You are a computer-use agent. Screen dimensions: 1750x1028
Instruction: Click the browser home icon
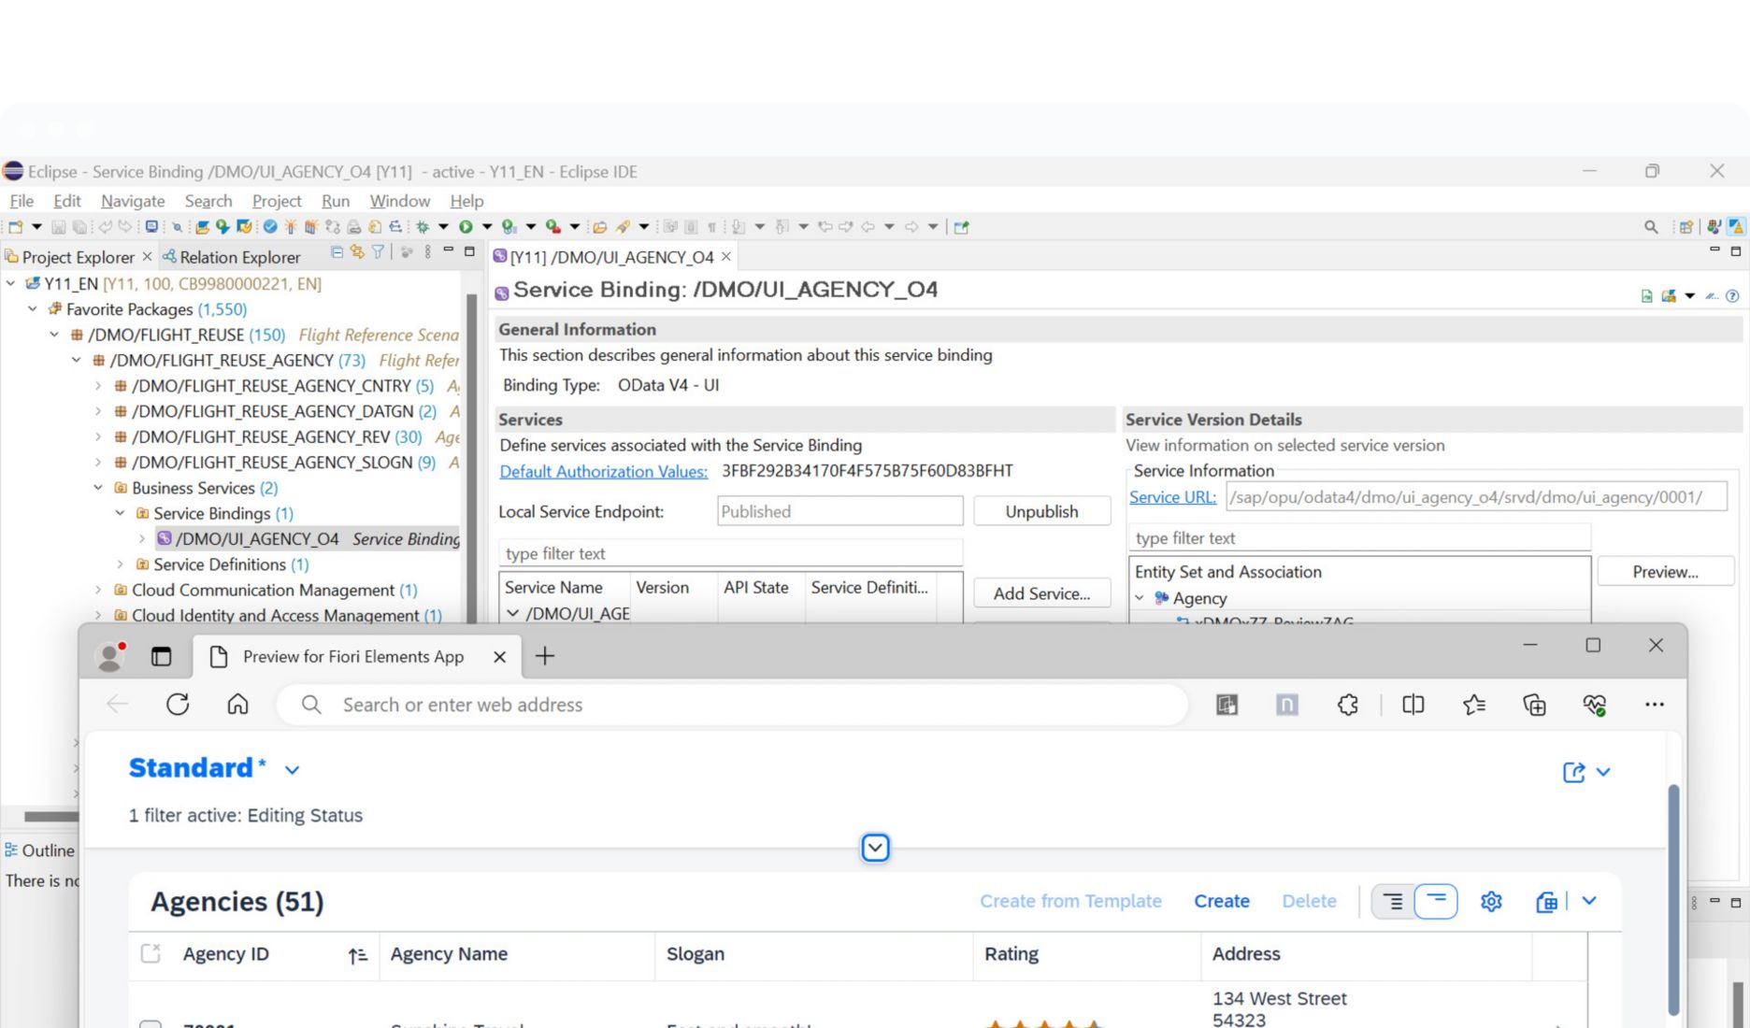[238, 705]
